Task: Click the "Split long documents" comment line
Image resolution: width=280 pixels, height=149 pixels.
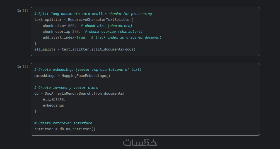Action: [x=93, y=14]
